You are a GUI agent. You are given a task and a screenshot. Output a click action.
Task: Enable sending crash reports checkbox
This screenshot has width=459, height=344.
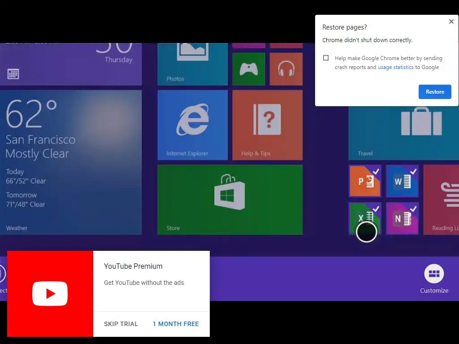pyautogui.click(x=326, y=58)
